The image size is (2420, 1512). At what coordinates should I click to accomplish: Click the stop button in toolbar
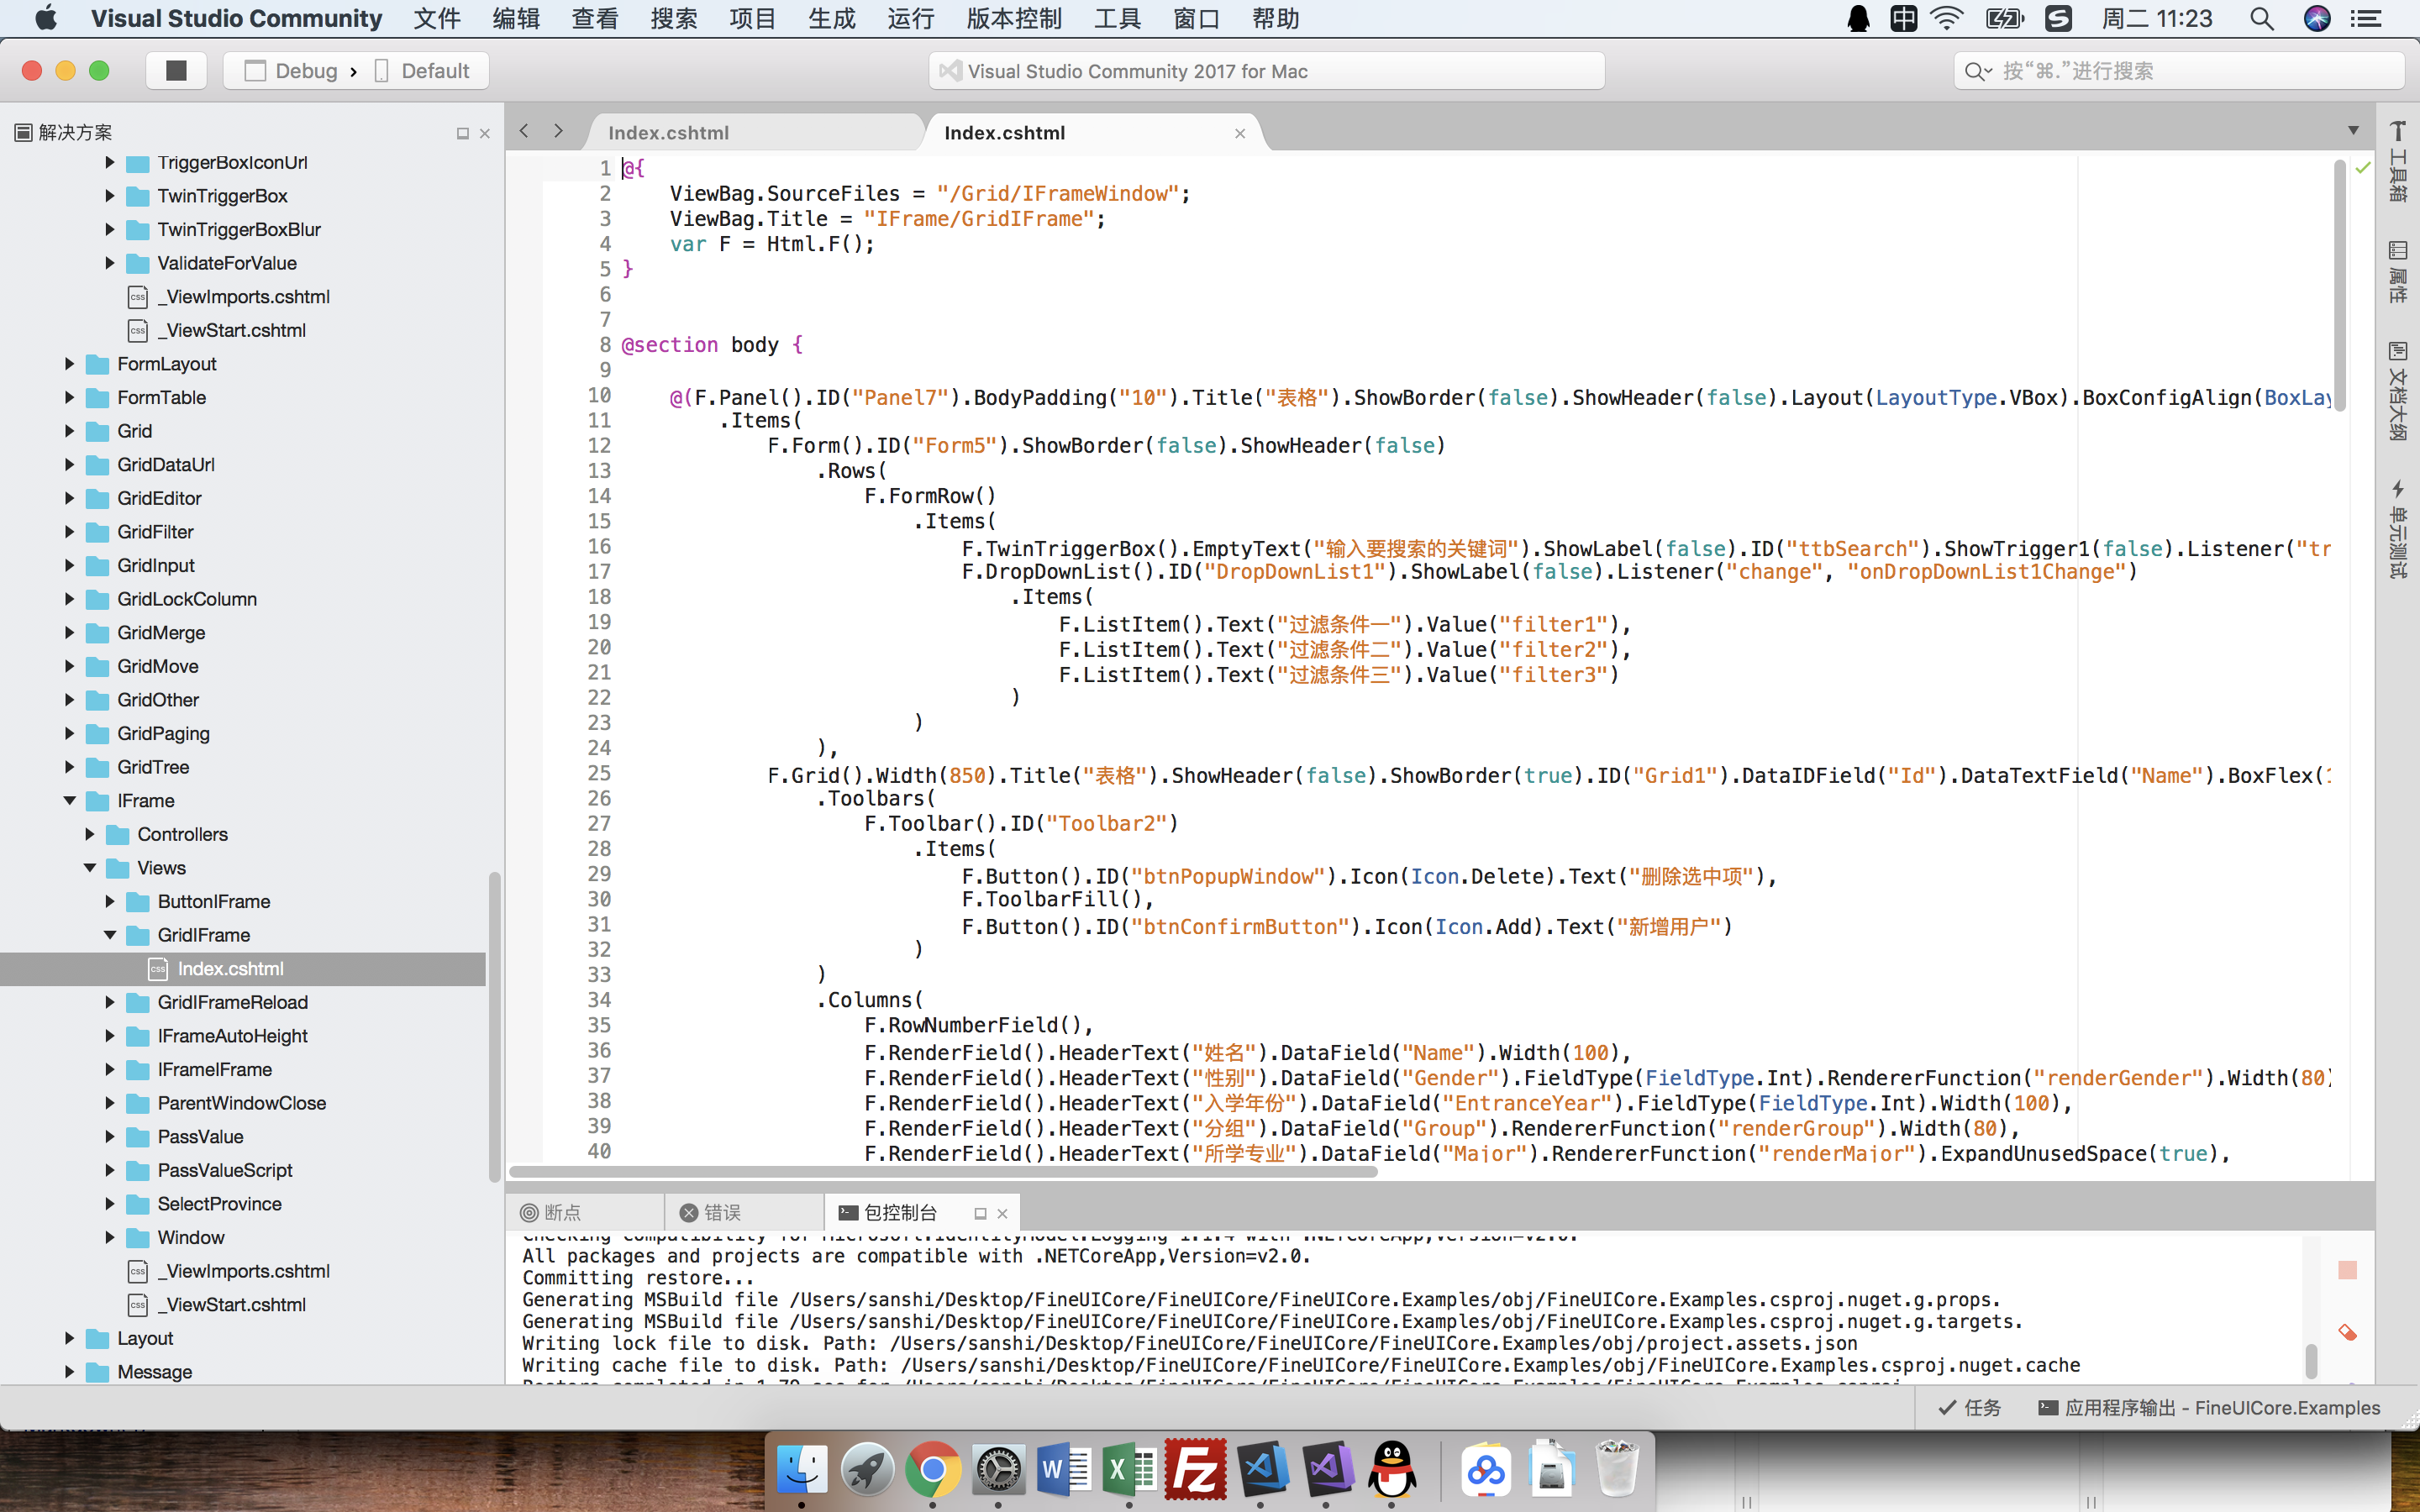(176, 71)
